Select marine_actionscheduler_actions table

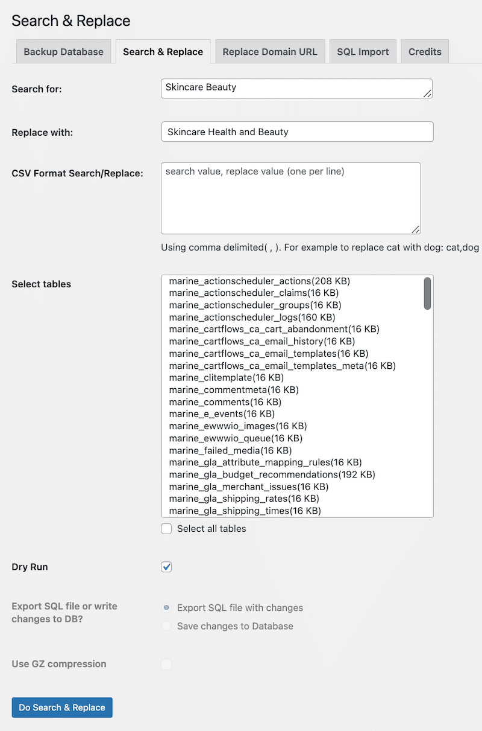(259, 281)
